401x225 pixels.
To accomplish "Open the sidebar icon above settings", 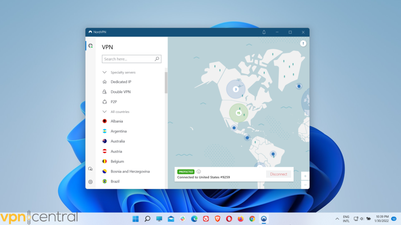I will click(90, 169).
